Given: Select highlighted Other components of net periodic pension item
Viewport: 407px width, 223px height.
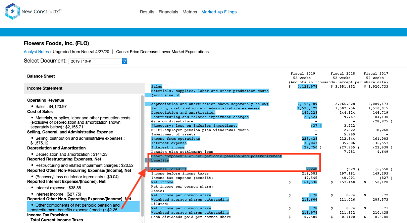Looking at the screenshot, I should [83, 207].
